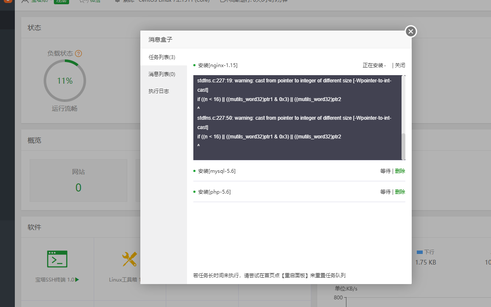The width and height of the screenshot is (491, 307).
Task: Click the 状态 section heading
Action: click(x=34, y=28)
